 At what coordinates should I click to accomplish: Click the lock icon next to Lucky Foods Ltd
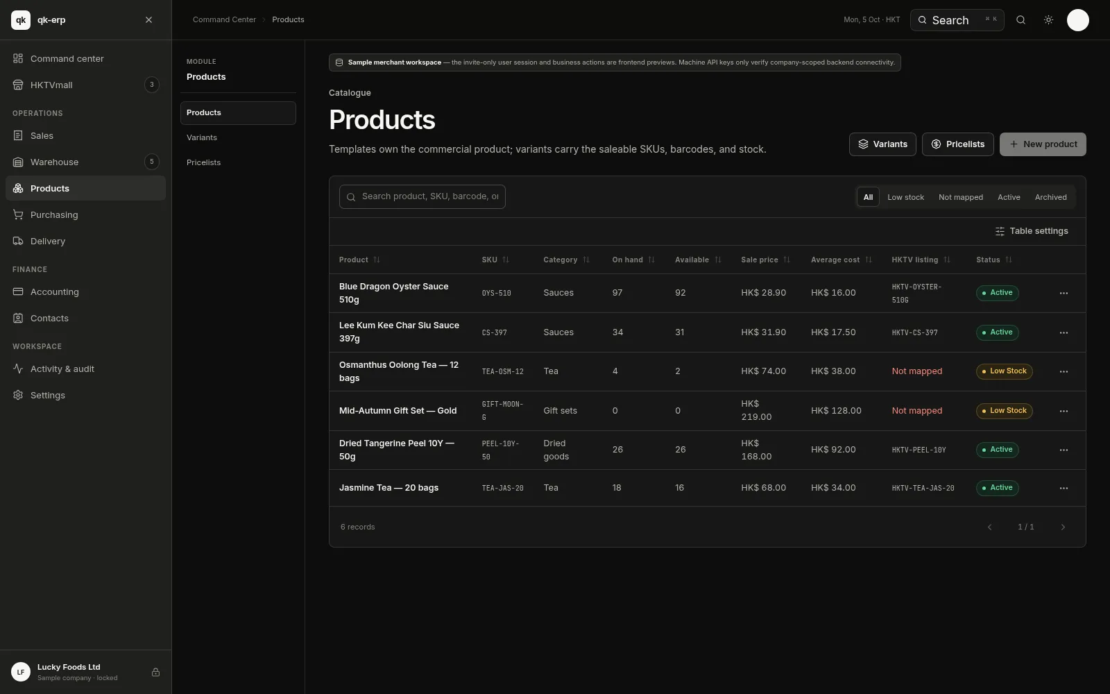point(155,672)
